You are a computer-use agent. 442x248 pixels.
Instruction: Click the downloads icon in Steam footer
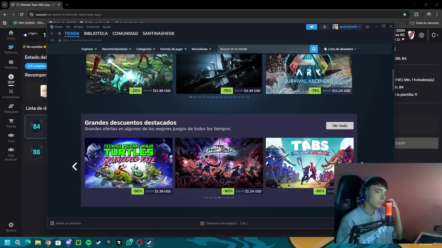(x=202, y=223)
